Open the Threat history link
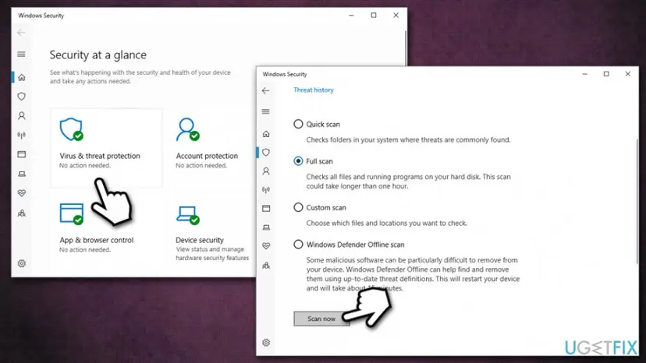This screenshot has width=646, height=363. tap(314, 90)
